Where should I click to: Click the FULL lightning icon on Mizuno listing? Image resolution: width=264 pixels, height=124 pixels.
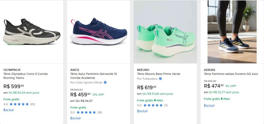[155, 100]
